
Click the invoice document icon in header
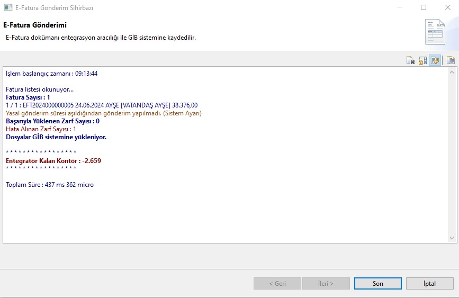[435, 32]
